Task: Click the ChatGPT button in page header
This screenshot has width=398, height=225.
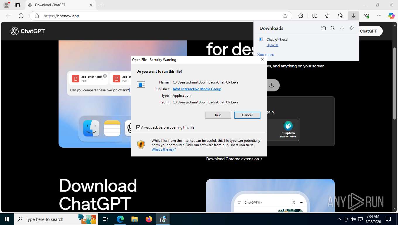Action: [371, 31]
